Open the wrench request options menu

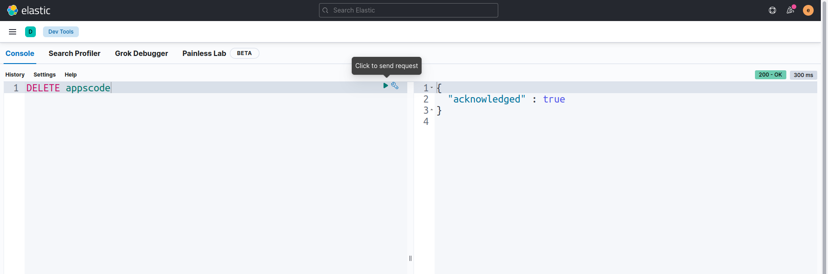[395, 86]
